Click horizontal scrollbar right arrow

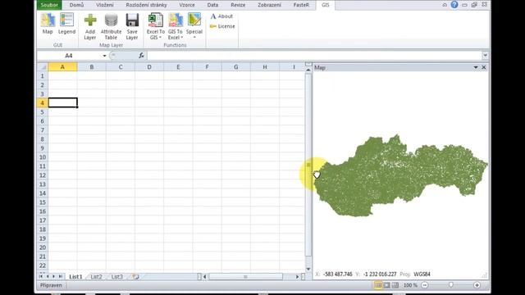[x=297, y=277]
